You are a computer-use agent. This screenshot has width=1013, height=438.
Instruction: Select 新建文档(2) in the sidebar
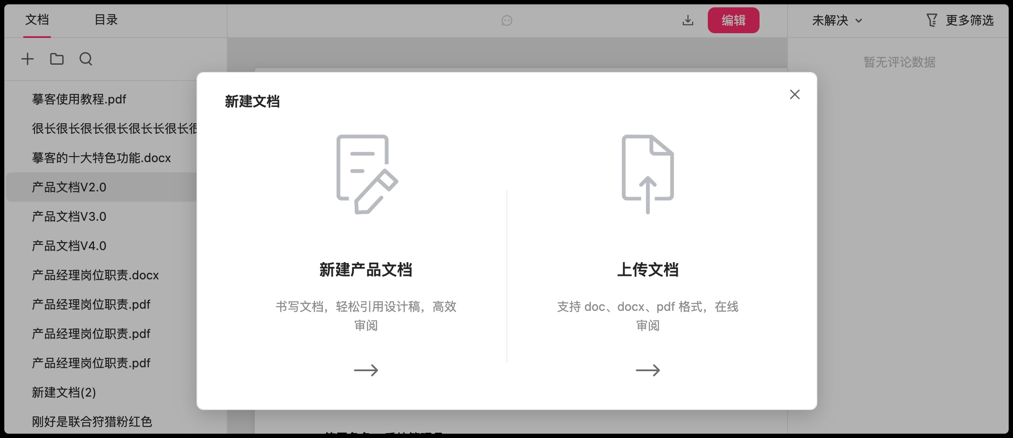click(x=64, y=392)
